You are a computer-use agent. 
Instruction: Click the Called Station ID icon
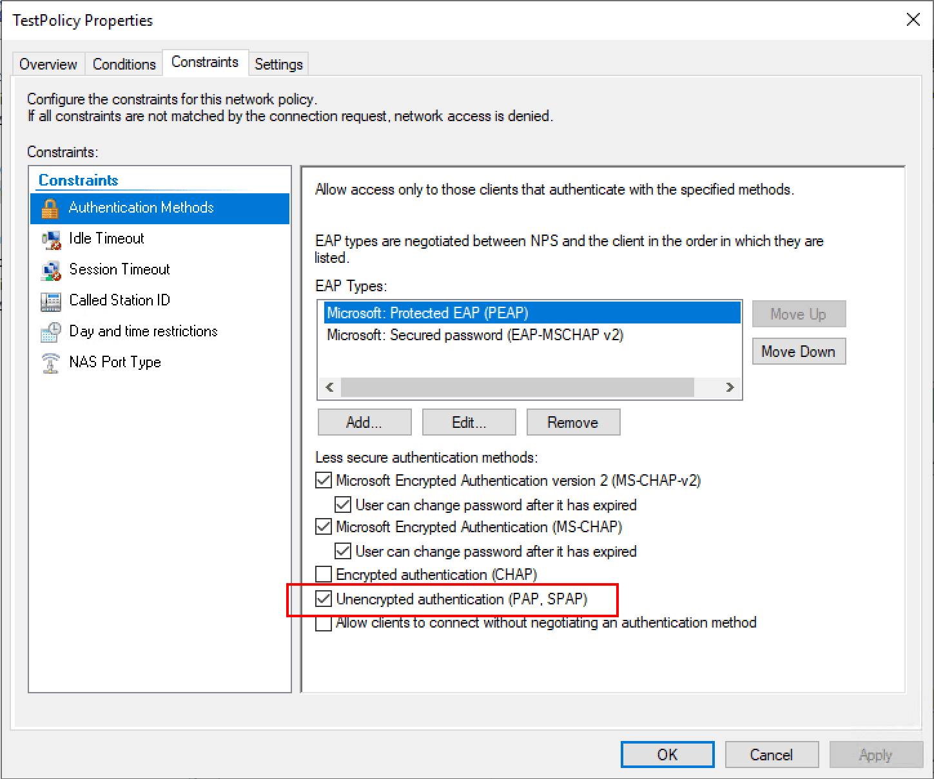coord(50,301)
